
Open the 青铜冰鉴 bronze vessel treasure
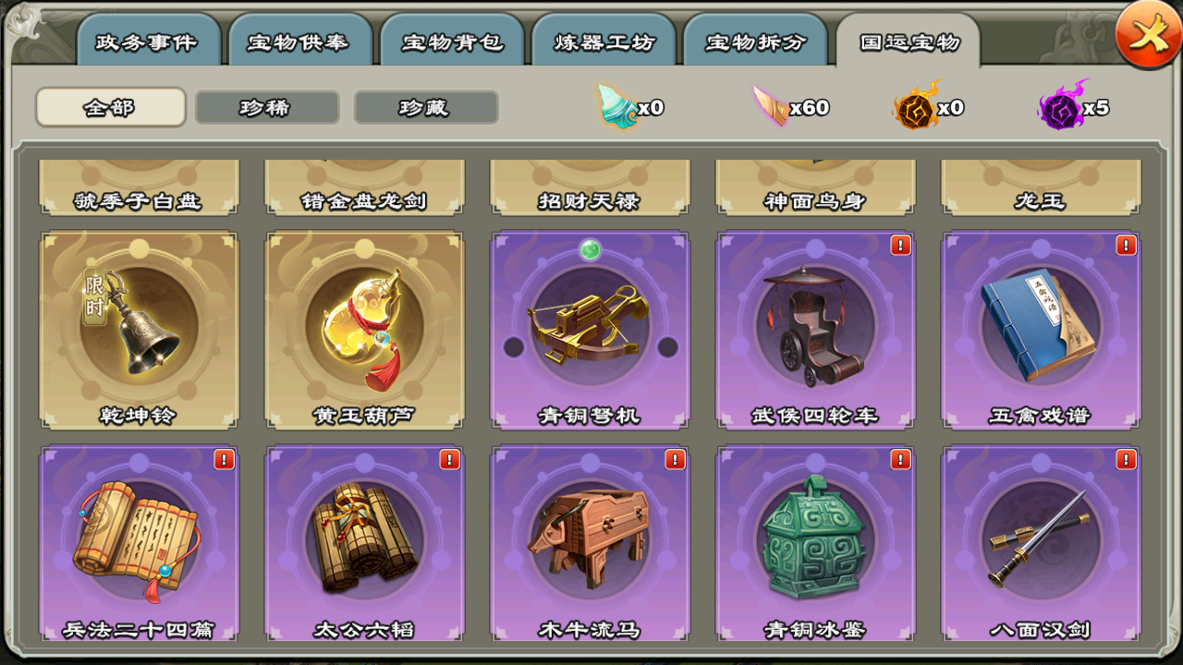click(x=815, y=544)
